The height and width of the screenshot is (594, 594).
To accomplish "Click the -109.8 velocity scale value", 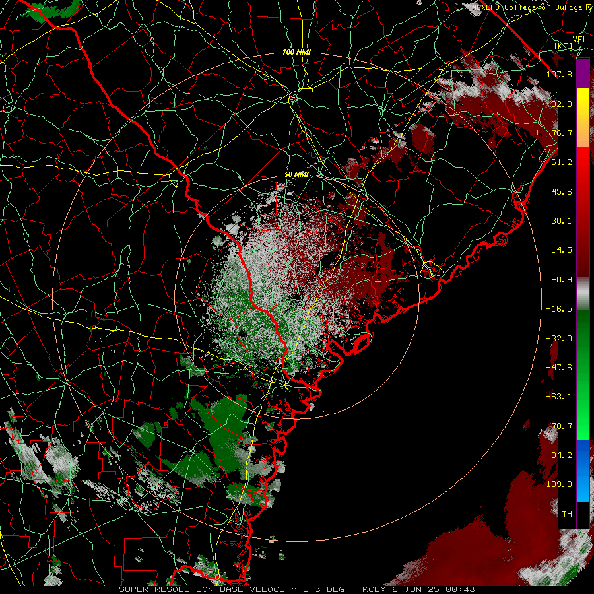I will click(556, 484).
